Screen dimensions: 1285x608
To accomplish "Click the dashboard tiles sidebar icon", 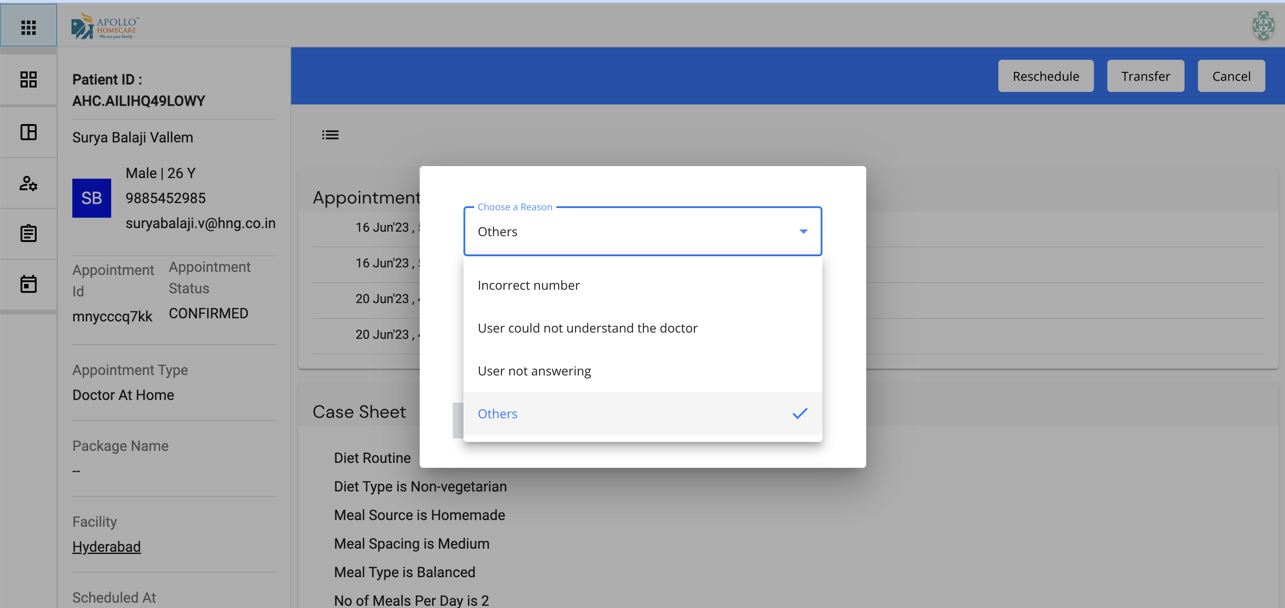I will pyautogui.click(x=29, y=79).
